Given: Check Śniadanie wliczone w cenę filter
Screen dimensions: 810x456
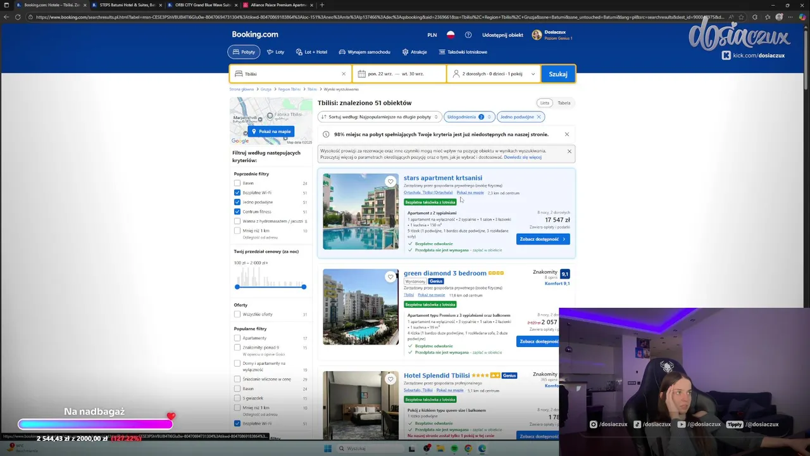Looking at the screenshot, I should point(237,379).
